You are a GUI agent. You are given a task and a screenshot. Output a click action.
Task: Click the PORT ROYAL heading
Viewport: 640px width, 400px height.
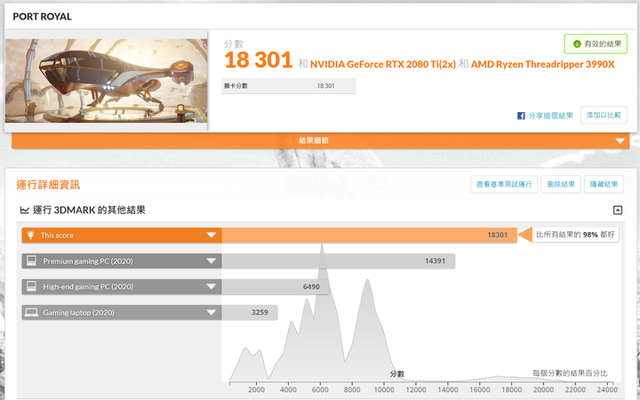42,16
